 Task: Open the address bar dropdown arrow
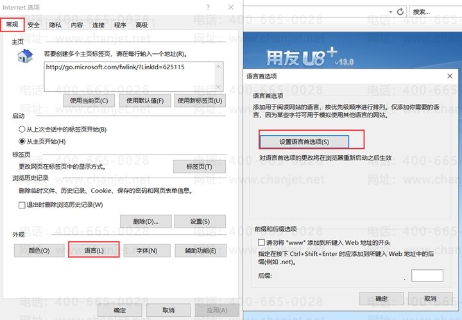pos(391,12)
